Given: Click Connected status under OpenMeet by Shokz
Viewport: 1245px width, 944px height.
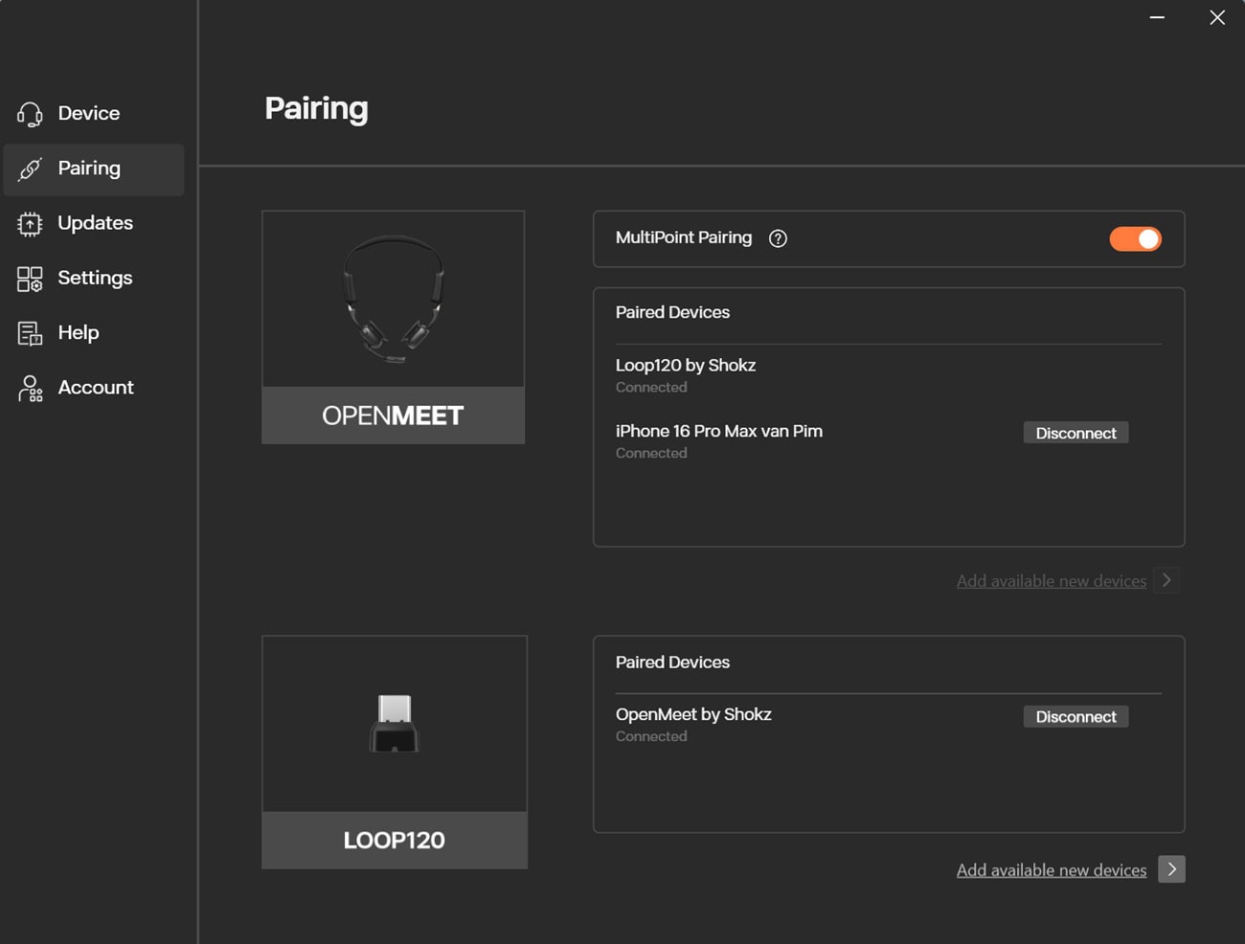Looking at the screenshot, I should [651, 737].
